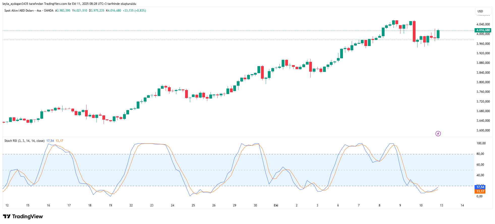Click the Stoch RSI indicator legend title
This screenshot has width=495, height=224.
[x=24, y=141]
